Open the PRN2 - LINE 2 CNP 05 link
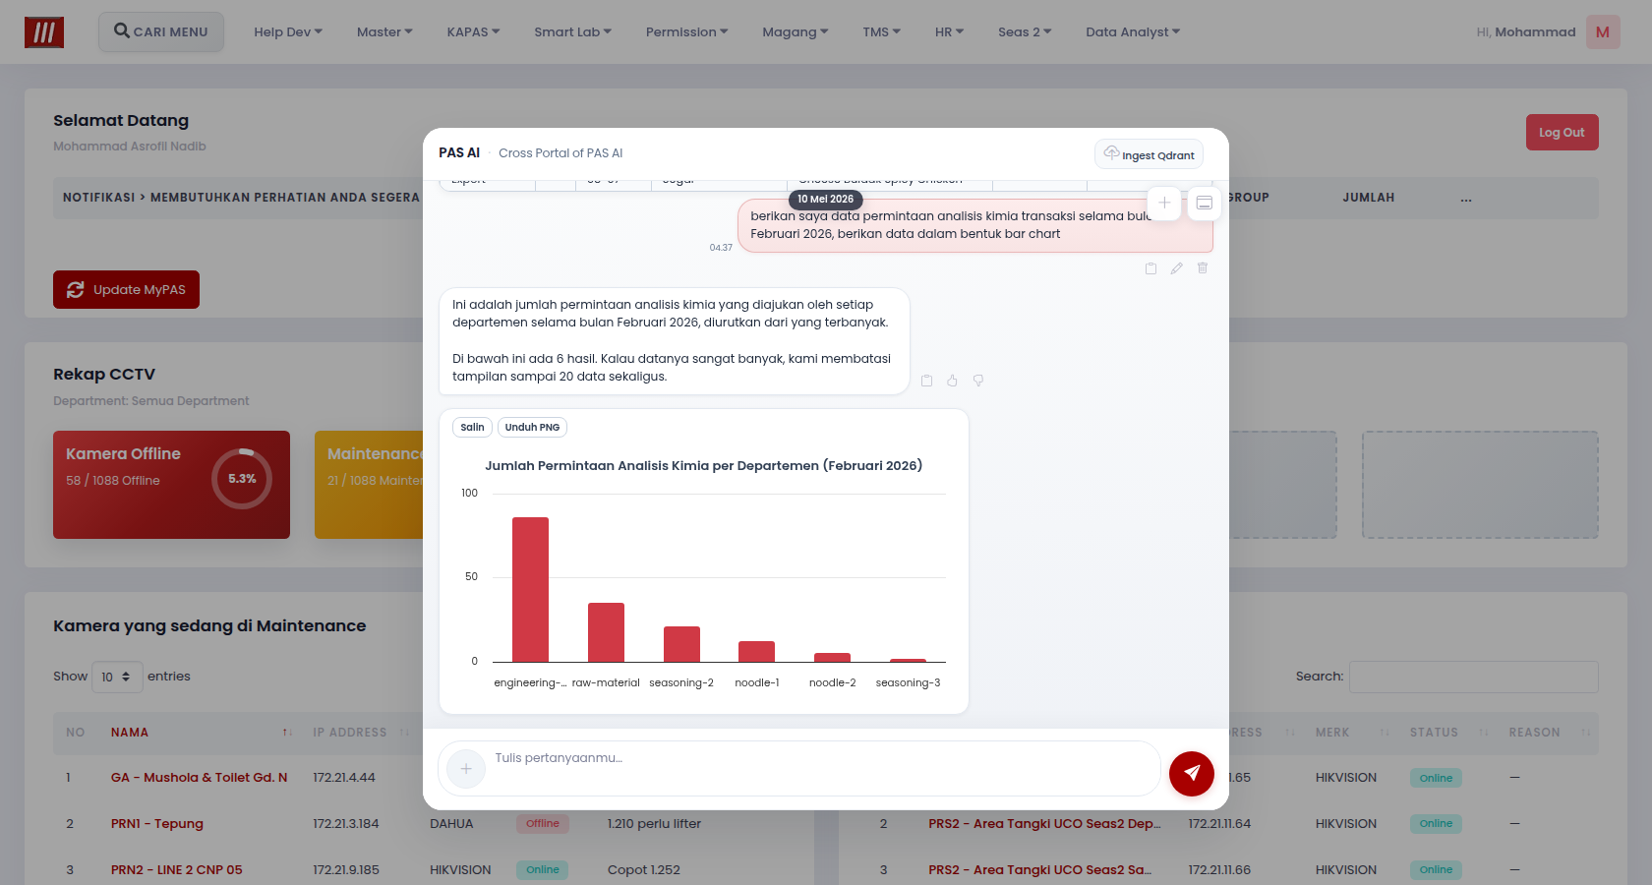1652x885 pixels. 176,870
